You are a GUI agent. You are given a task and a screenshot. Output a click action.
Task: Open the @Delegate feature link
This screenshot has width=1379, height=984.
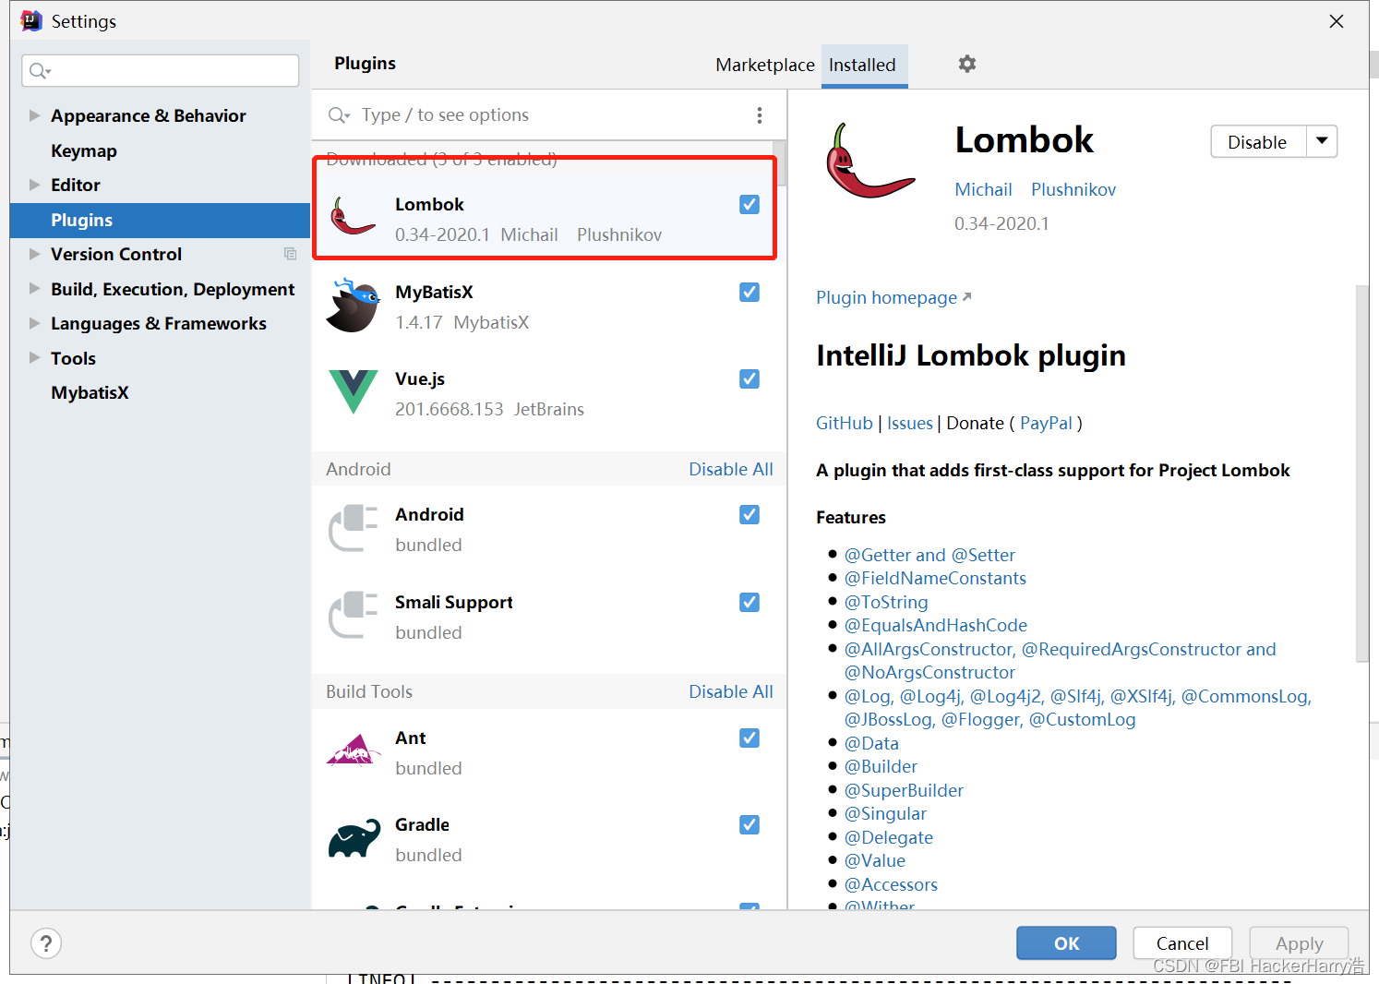tap(889, 837)
